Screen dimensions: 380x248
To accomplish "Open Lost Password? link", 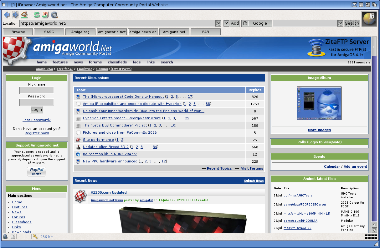I will click(37, 120).
